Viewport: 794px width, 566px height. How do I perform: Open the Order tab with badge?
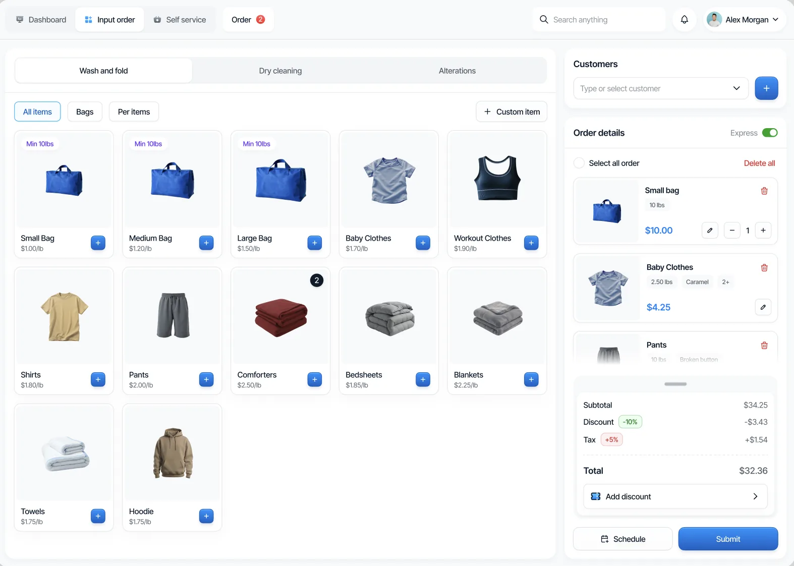(248, 20)
